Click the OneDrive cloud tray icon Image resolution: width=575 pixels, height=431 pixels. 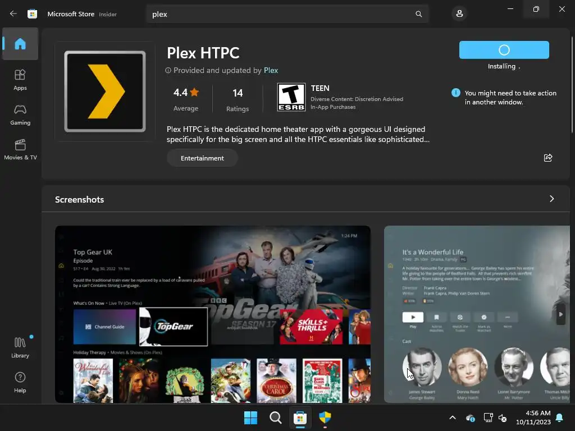(x=470, y=418)
